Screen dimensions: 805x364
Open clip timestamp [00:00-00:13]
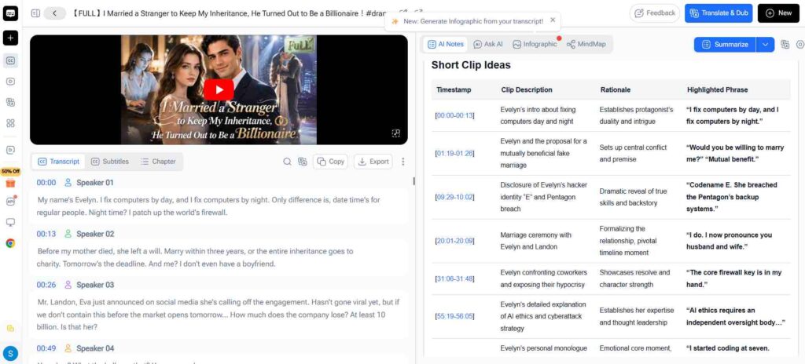pyautogui.click(x=454, y=115)
